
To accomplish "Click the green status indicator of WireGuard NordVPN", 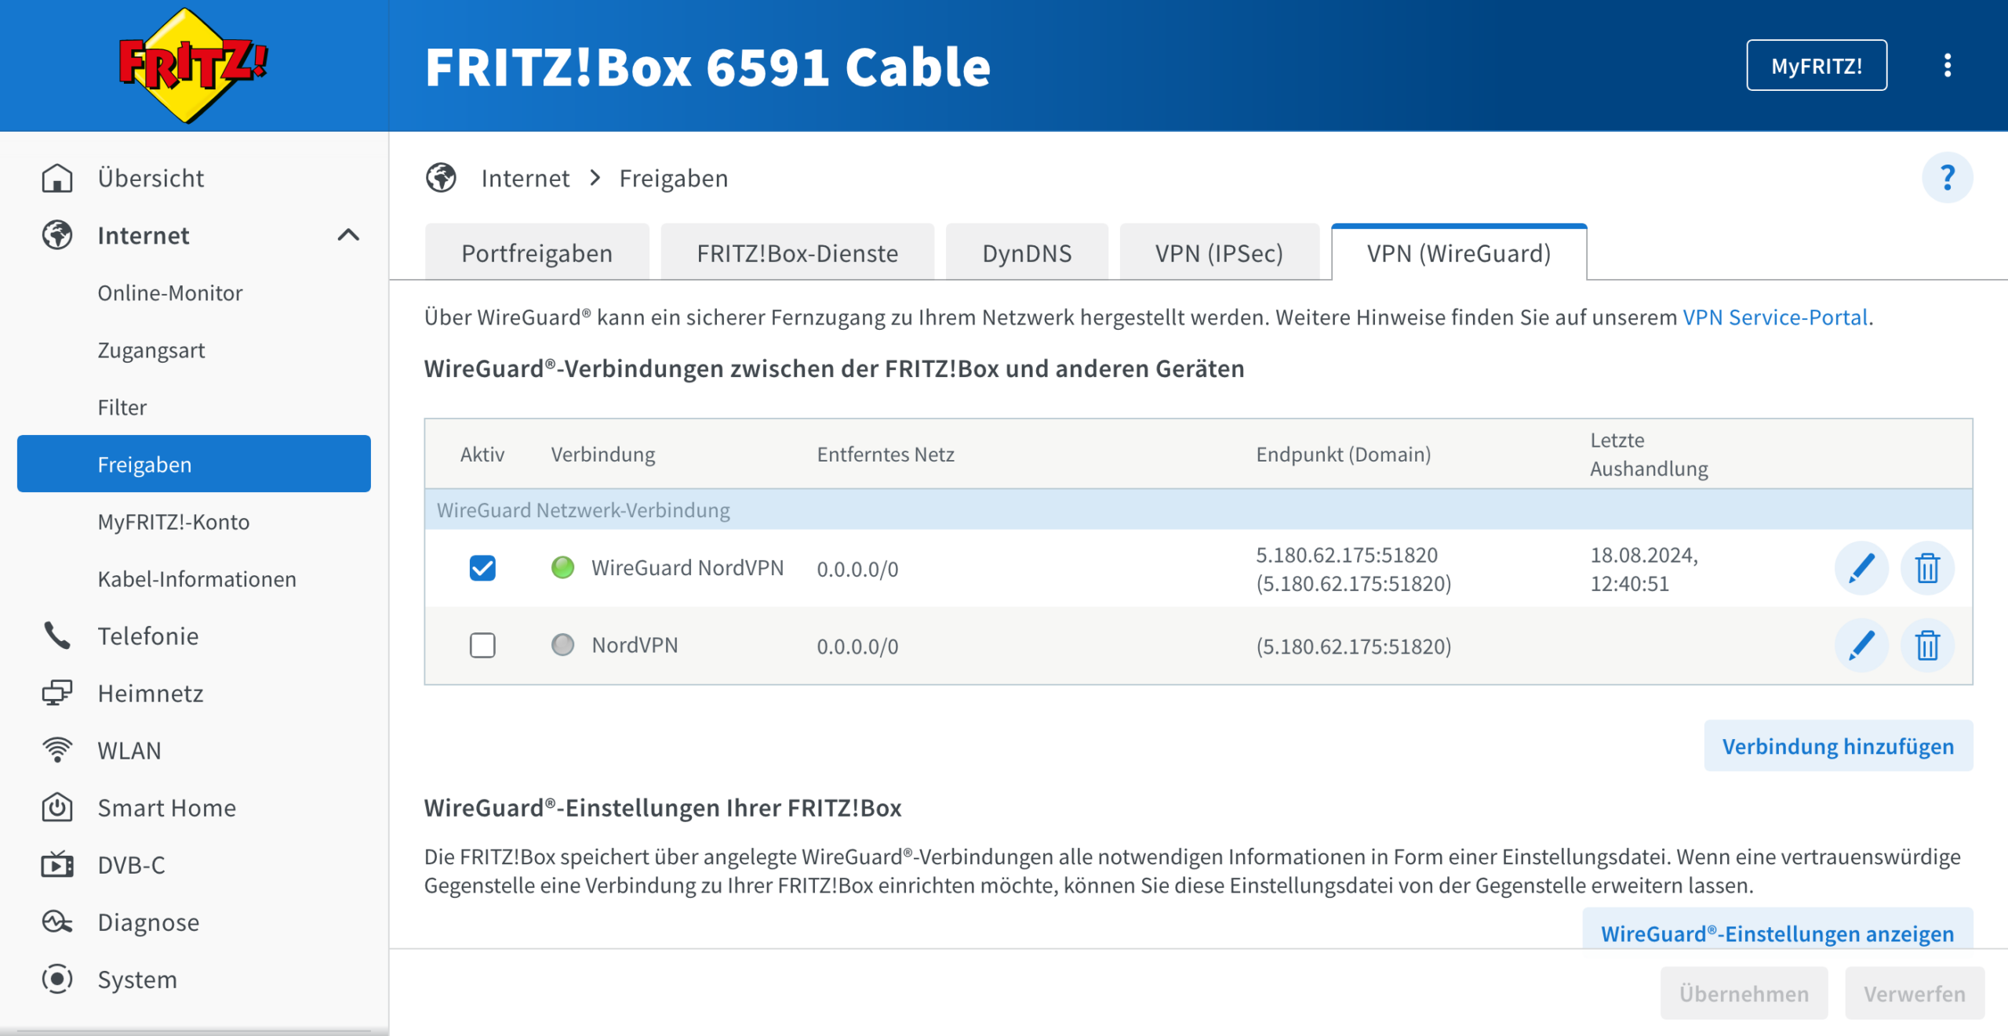I will pos(562,567).
